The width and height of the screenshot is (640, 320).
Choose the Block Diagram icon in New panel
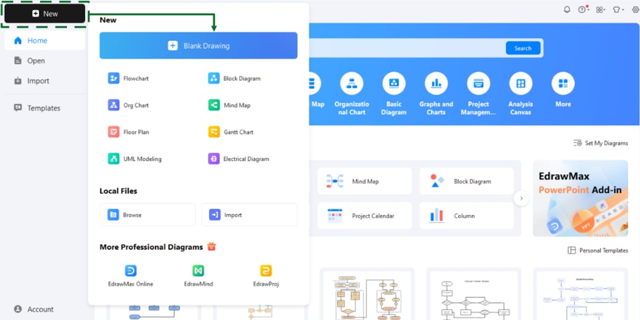pos(214,78)
